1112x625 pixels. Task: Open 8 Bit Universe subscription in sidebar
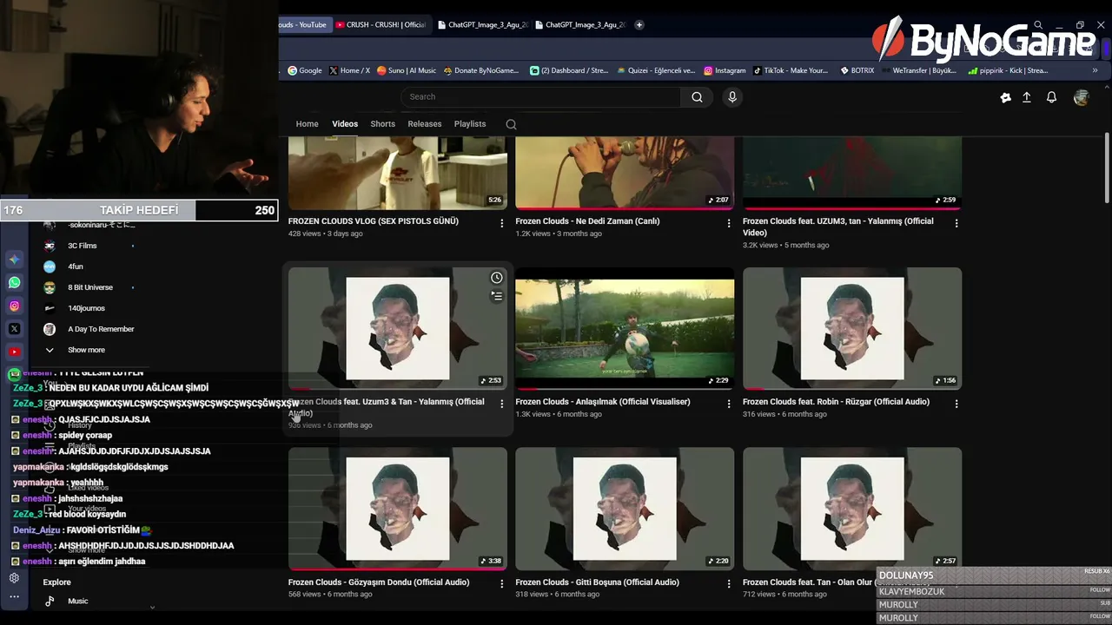tap(90, 287)
